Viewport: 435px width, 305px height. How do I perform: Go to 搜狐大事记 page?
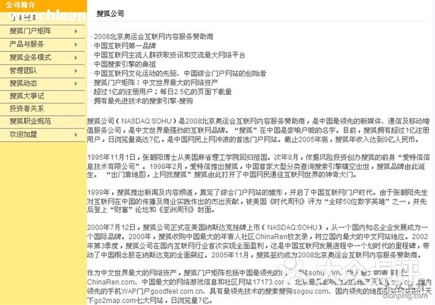pyautogui.click(x=27, y=95)
